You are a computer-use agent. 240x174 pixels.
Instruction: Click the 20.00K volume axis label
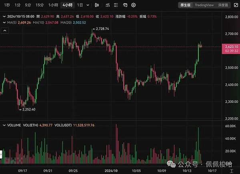[230, 151]
